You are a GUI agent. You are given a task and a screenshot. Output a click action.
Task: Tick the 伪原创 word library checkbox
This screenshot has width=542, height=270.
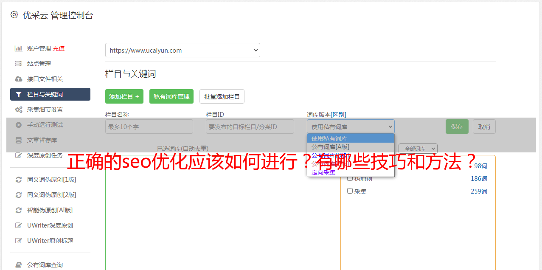(350, 178)
